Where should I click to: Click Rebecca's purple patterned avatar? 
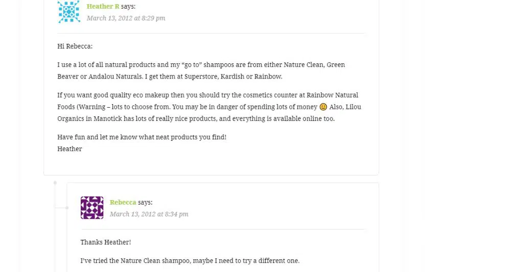click(92, 208)
